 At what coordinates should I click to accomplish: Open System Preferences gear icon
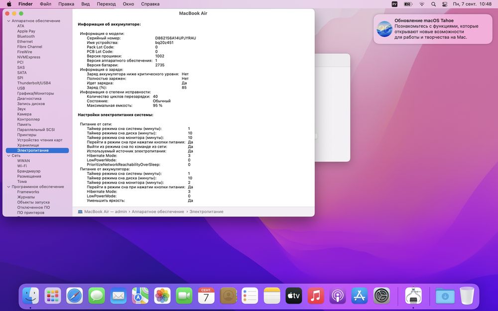381,296
